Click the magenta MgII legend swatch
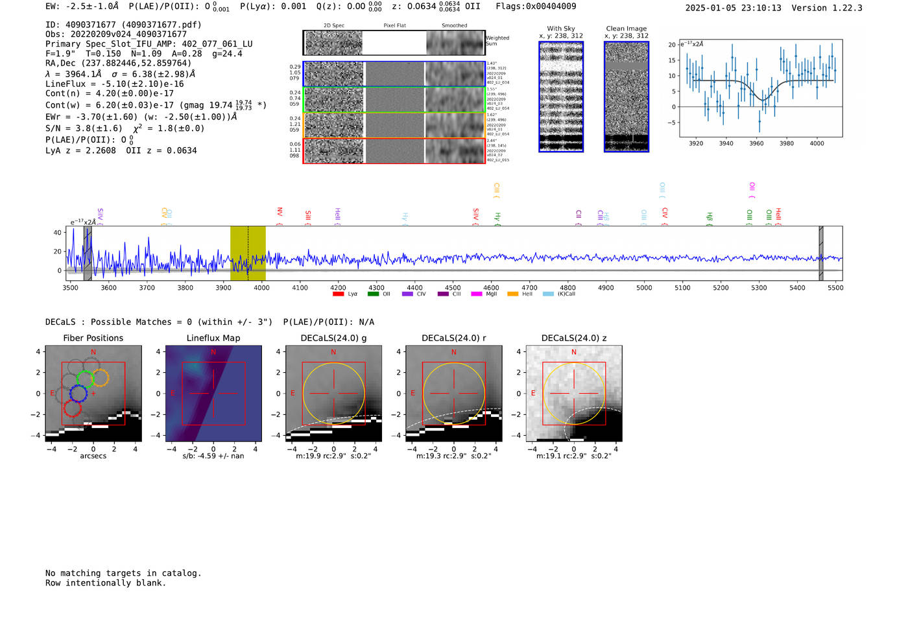The width and height of the screenshot is (908, 618). click(477, 294)
